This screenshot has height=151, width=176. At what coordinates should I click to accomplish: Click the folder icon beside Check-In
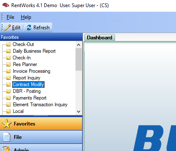(x=8, y=58)
